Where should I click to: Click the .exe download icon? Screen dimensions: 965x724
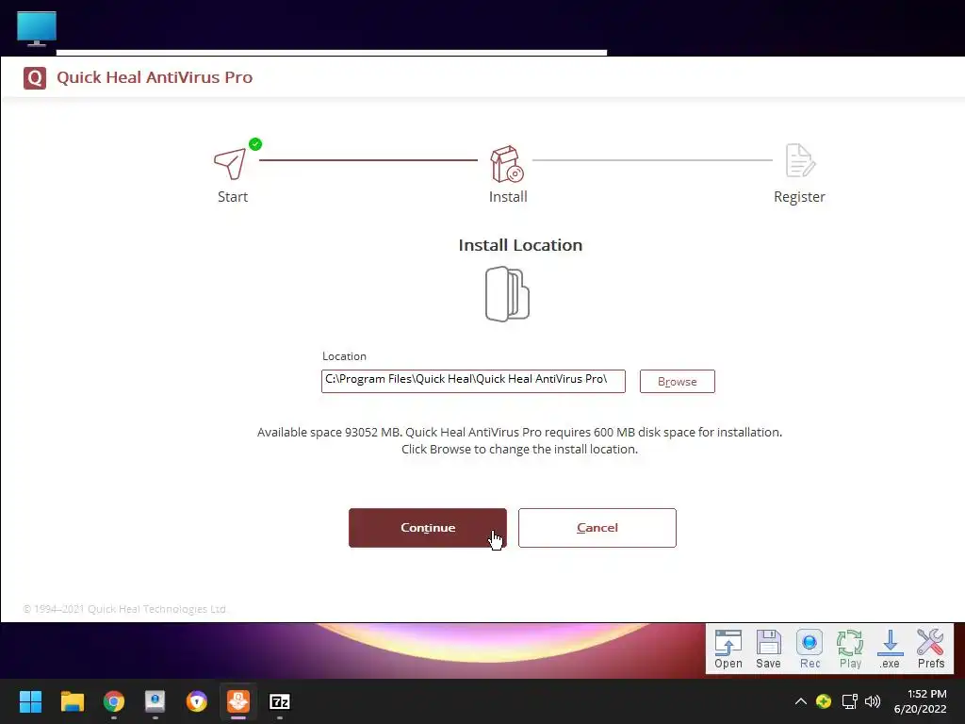tap(890, 649)
